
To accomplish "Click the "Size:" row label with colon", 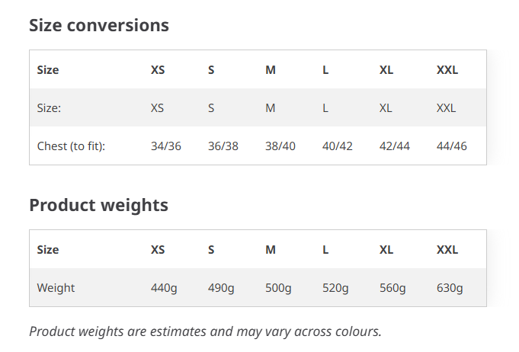I will click(x=49, y=108).
